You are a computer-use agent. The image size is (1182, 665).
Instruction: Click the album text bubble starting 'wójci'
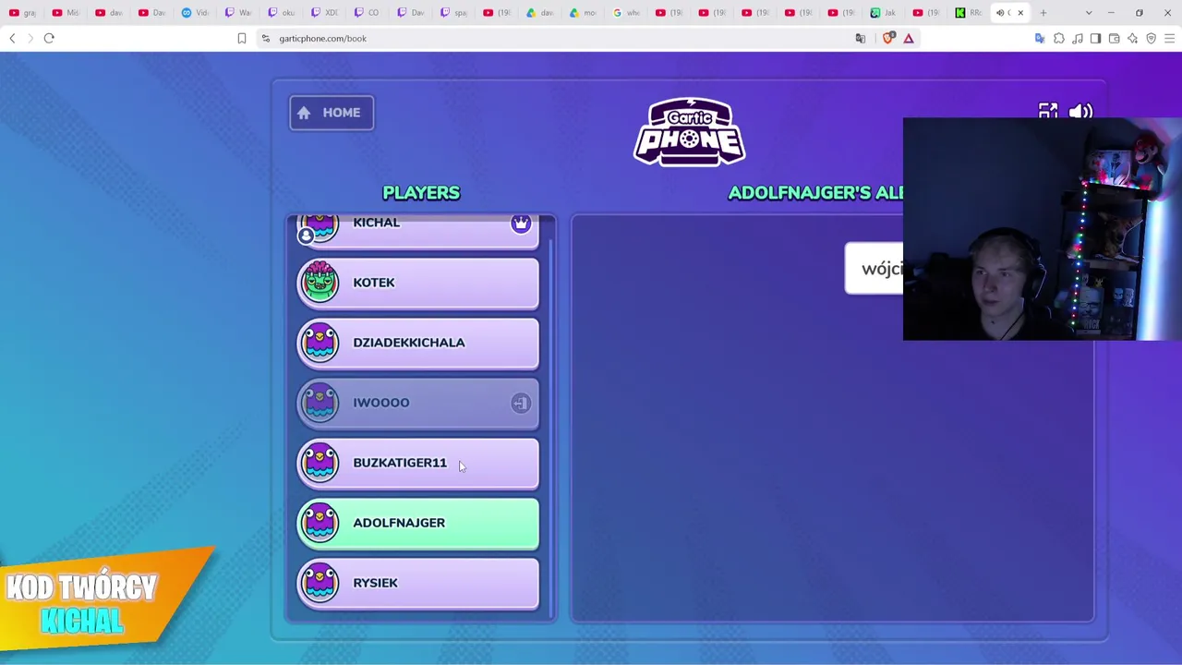[x=874, y=269]
